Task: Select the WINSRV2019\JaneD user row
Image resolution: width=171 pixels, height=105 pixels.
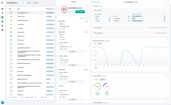Action: coord(30,20)
